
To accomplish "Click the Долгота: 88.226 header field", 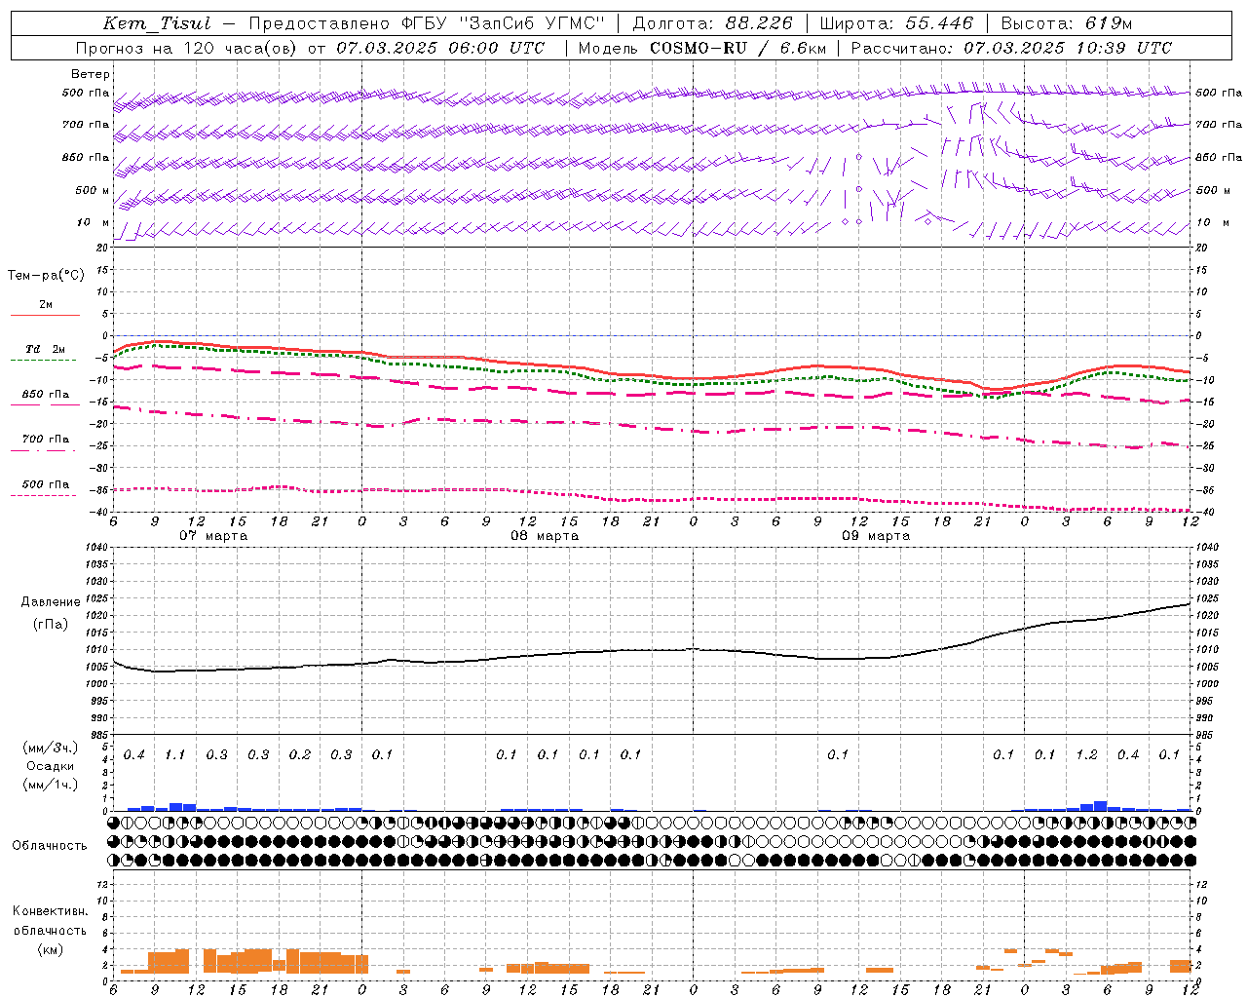I will [x=713, y=24].
